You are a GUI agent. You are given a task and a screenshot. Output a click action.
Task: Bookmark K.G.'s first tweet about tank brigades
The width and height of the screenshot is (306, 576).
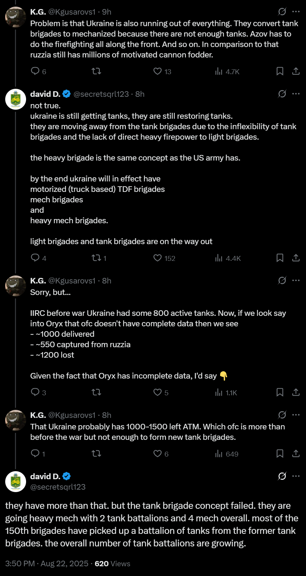(x=280, y=71)
